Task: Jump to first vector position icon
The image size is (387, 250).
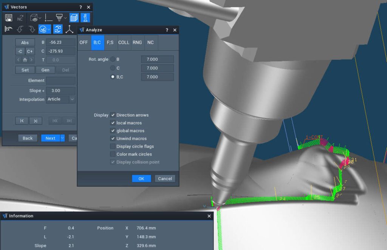Action: tap(22, 121)
